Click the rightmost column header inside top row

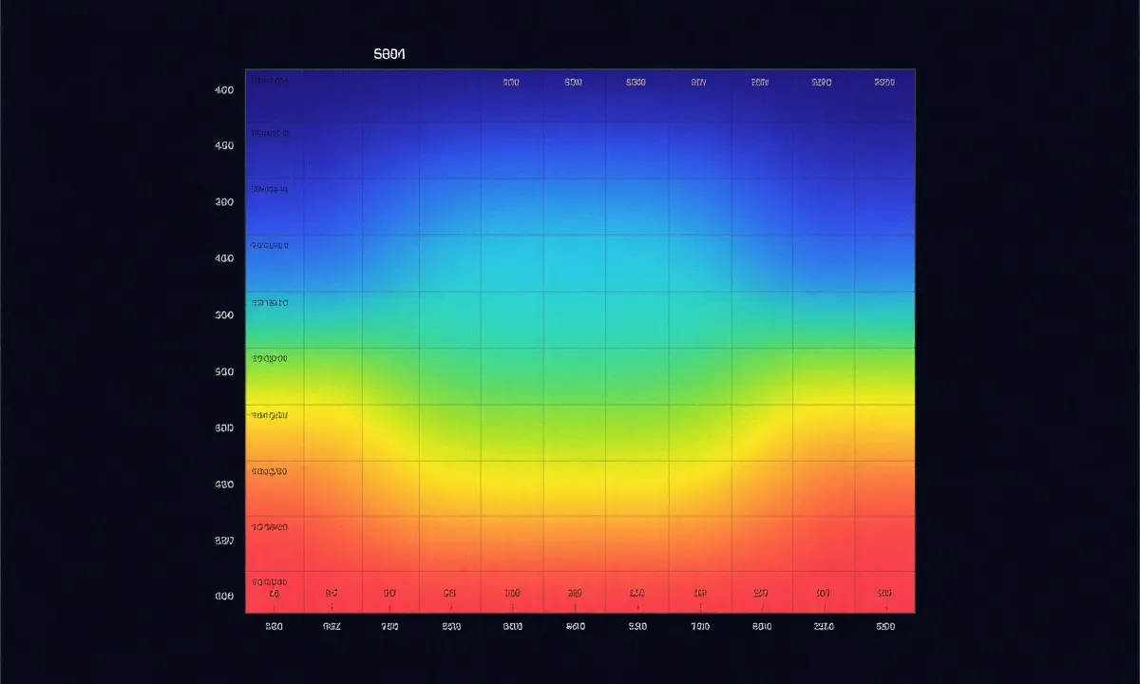[883, 83]
